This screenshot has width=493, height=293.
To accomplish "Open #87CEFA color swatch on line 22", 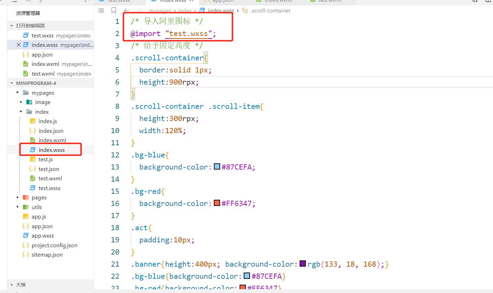I will 247,276.
